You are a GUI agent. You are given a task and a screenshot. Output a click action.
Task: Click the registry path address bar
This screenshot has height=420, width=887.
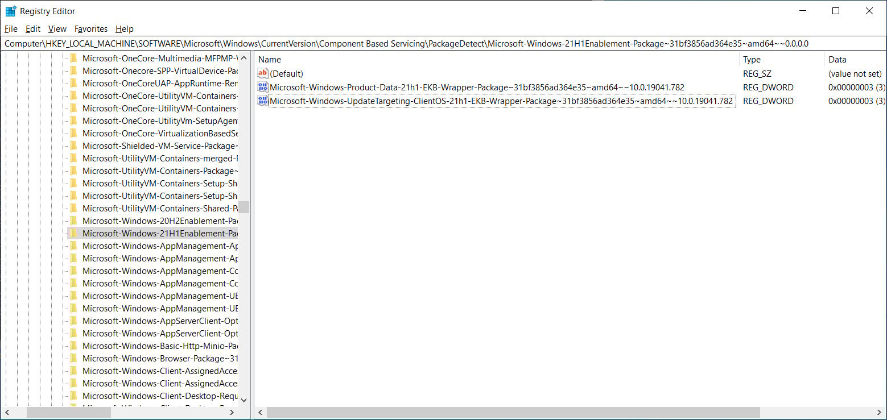pyautogui.click(x=443, y=43)
